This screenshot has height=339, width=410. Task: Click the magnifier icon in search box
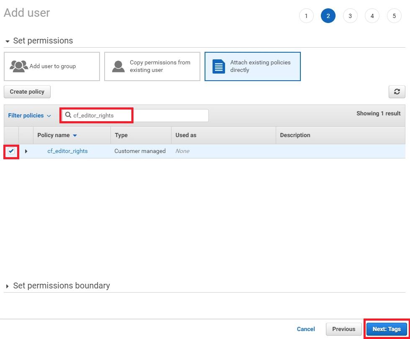click(68, 115)
